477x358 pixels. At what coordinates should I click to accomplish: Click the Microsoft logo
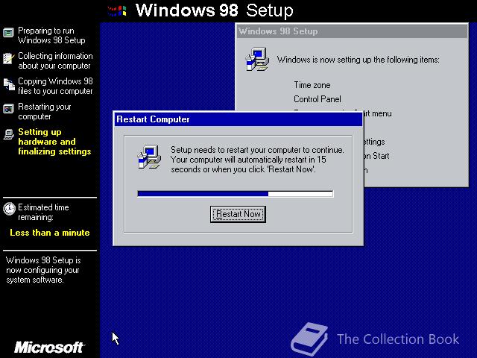click(x=49, y=348)
